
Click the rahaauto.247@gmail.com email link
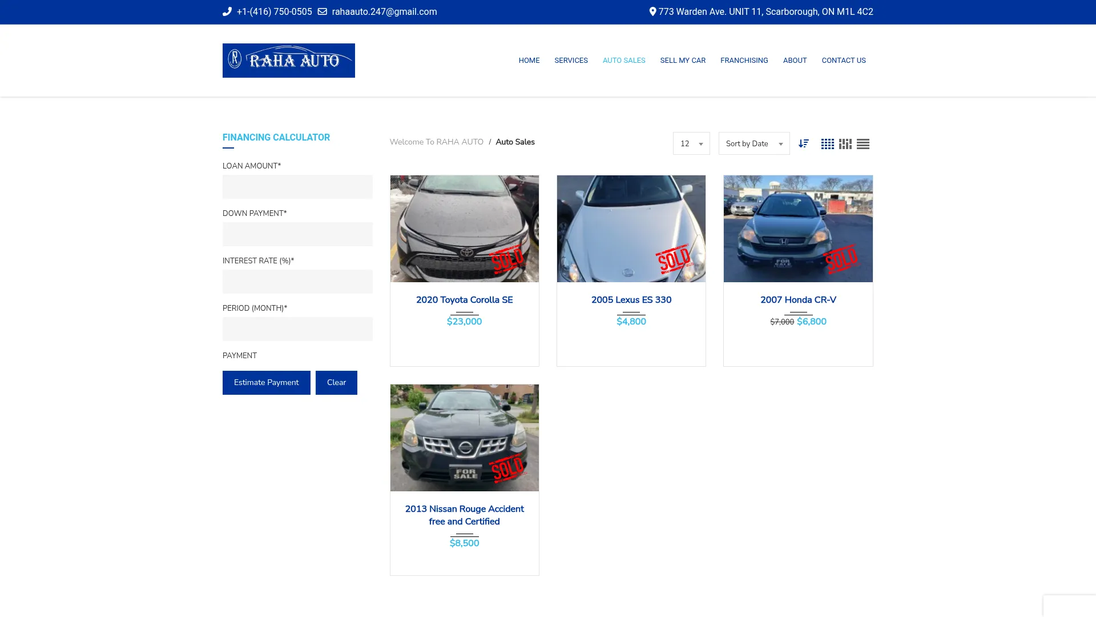coord(384,11)
